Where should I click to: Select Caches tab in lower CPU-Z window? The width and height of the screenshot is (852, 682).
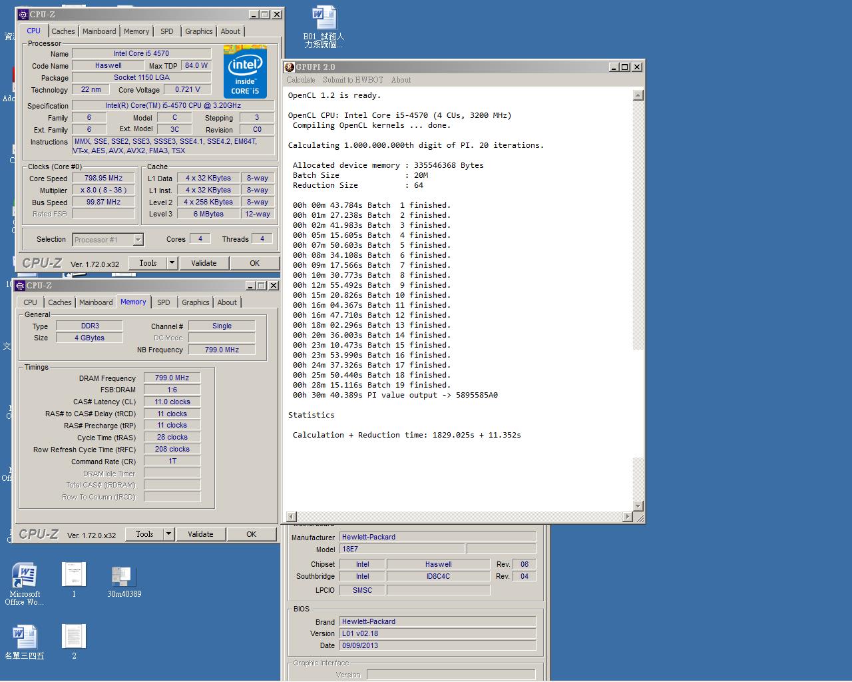[60, 302]
